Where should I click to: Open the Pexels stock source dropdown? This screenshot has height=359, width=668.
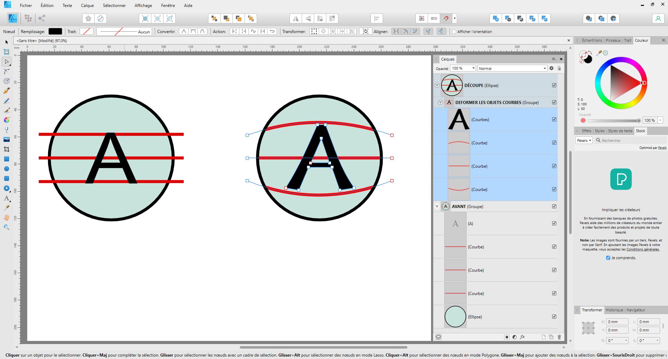[x=584, y=141]
